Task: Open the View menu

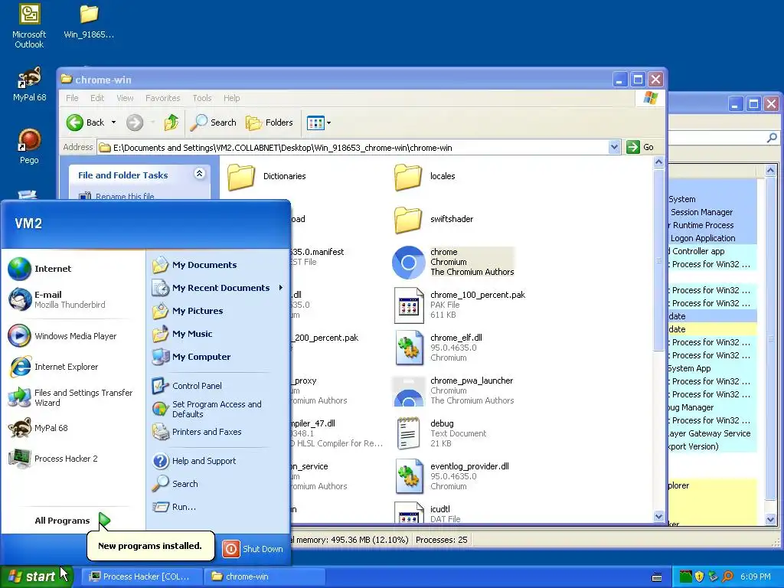Action: 125,98
